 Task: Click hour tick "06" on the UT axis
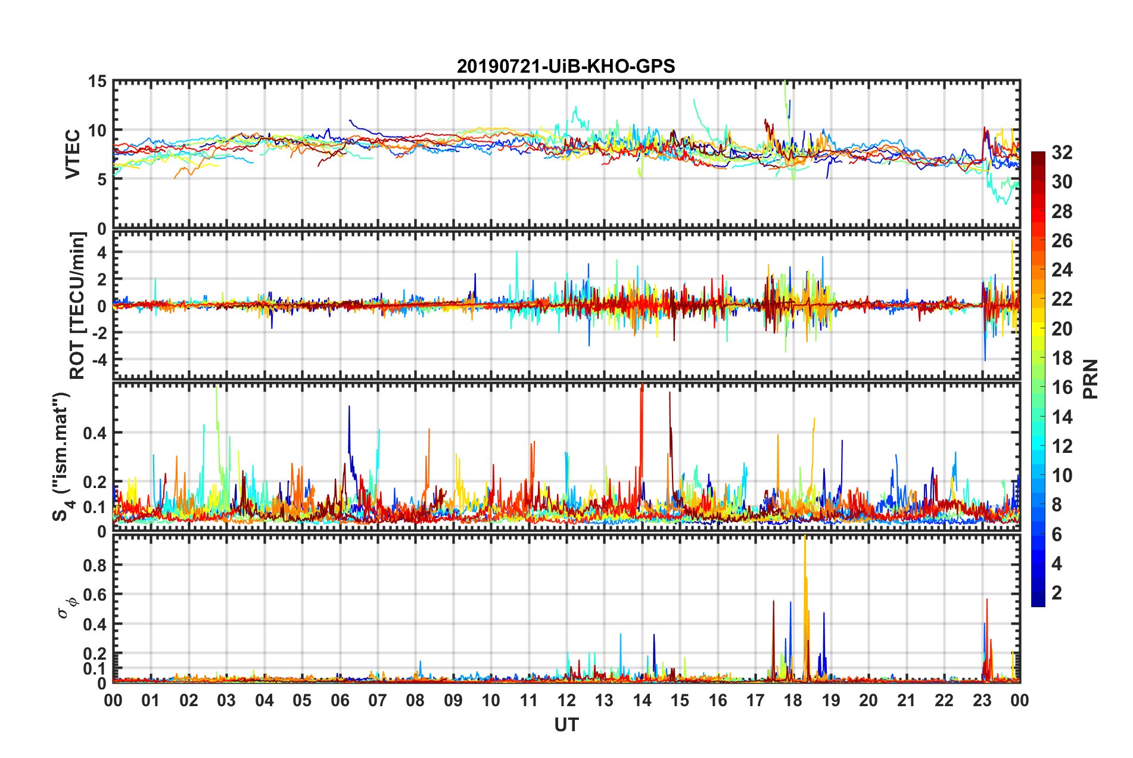pyautogui.click(x=340, y=700)
